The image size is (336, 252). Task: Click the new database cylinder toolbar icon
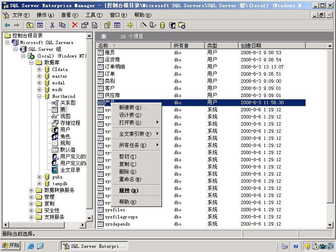163,25
